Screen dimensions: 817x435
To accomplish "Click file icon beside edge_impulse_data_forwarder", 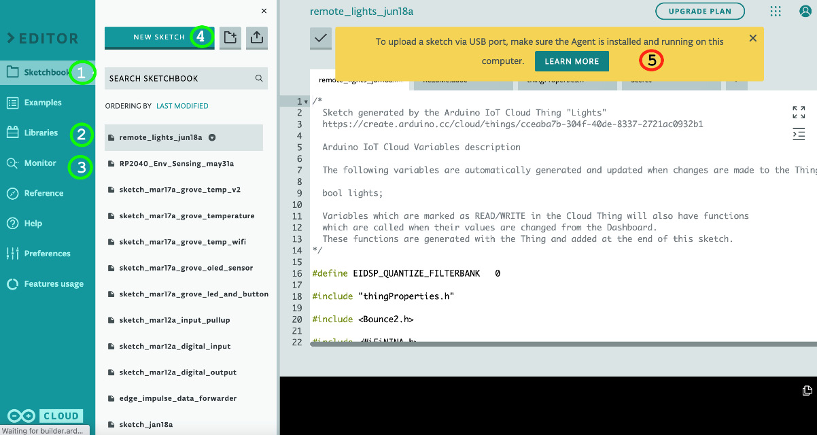I will [111, 398].
